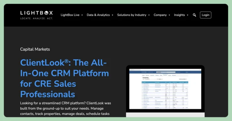Screen dimensions: 232x121
Task: Expand the Company dropdown arrow
Action: click(x=169, y=15)
